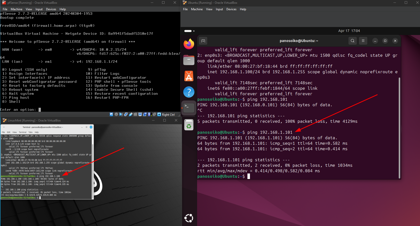Image resolution: width=420 pixels, height=226 pixels.
Task: Click the mouse integration icon in pfSense status bar
Action: coord(154,114)
